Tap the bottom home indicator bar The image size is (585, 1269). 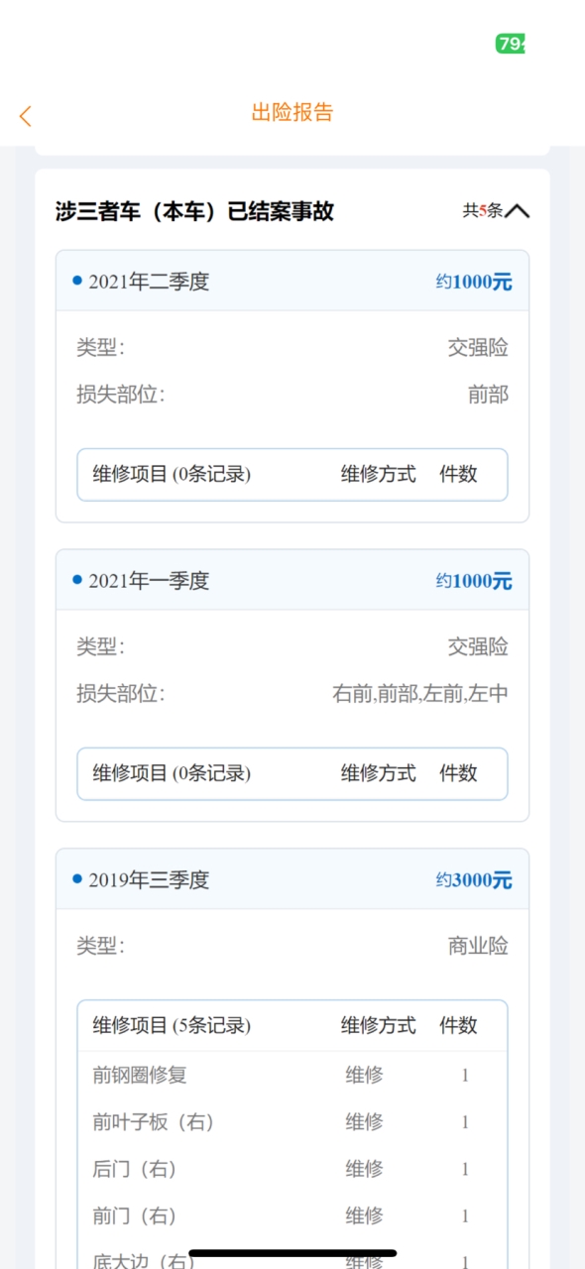pos(292,1253)
